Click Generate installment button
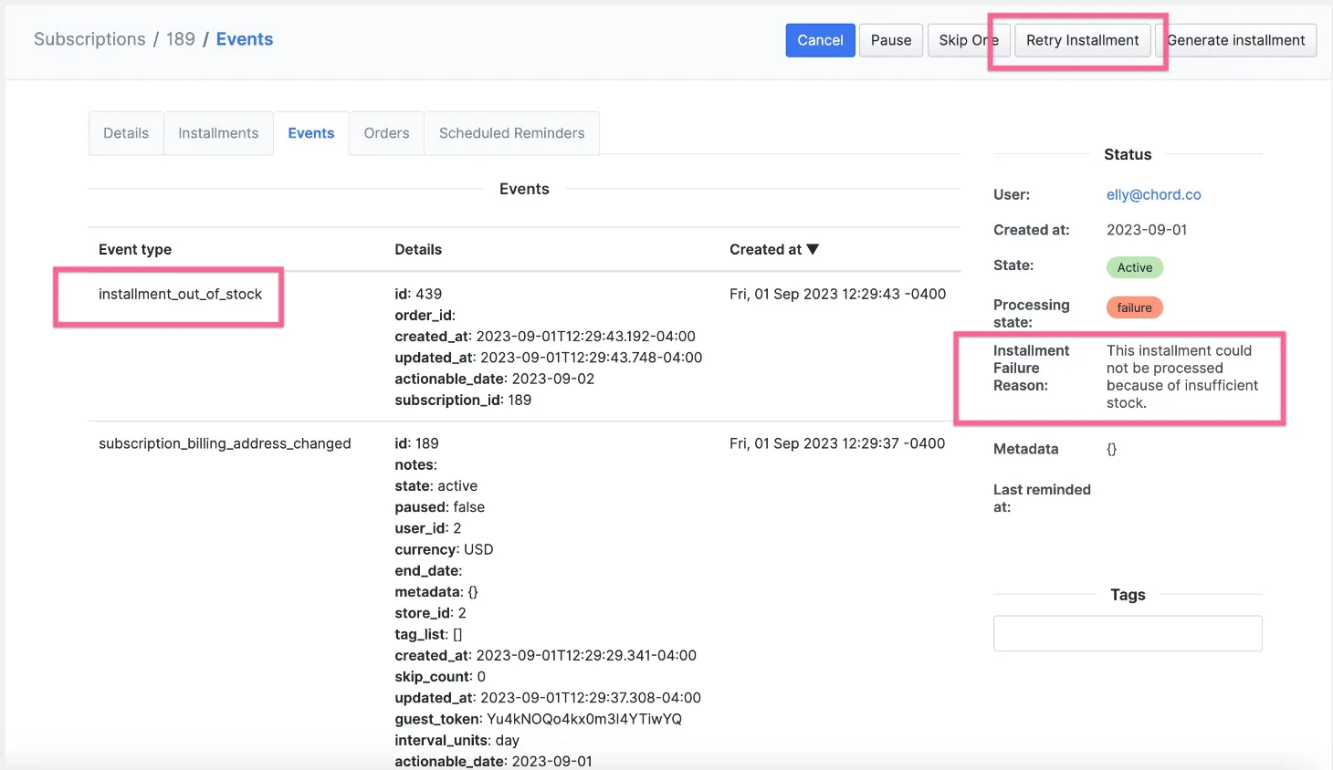The width and height of the screenshot is (1333, 770). (x=1235, y=40)
